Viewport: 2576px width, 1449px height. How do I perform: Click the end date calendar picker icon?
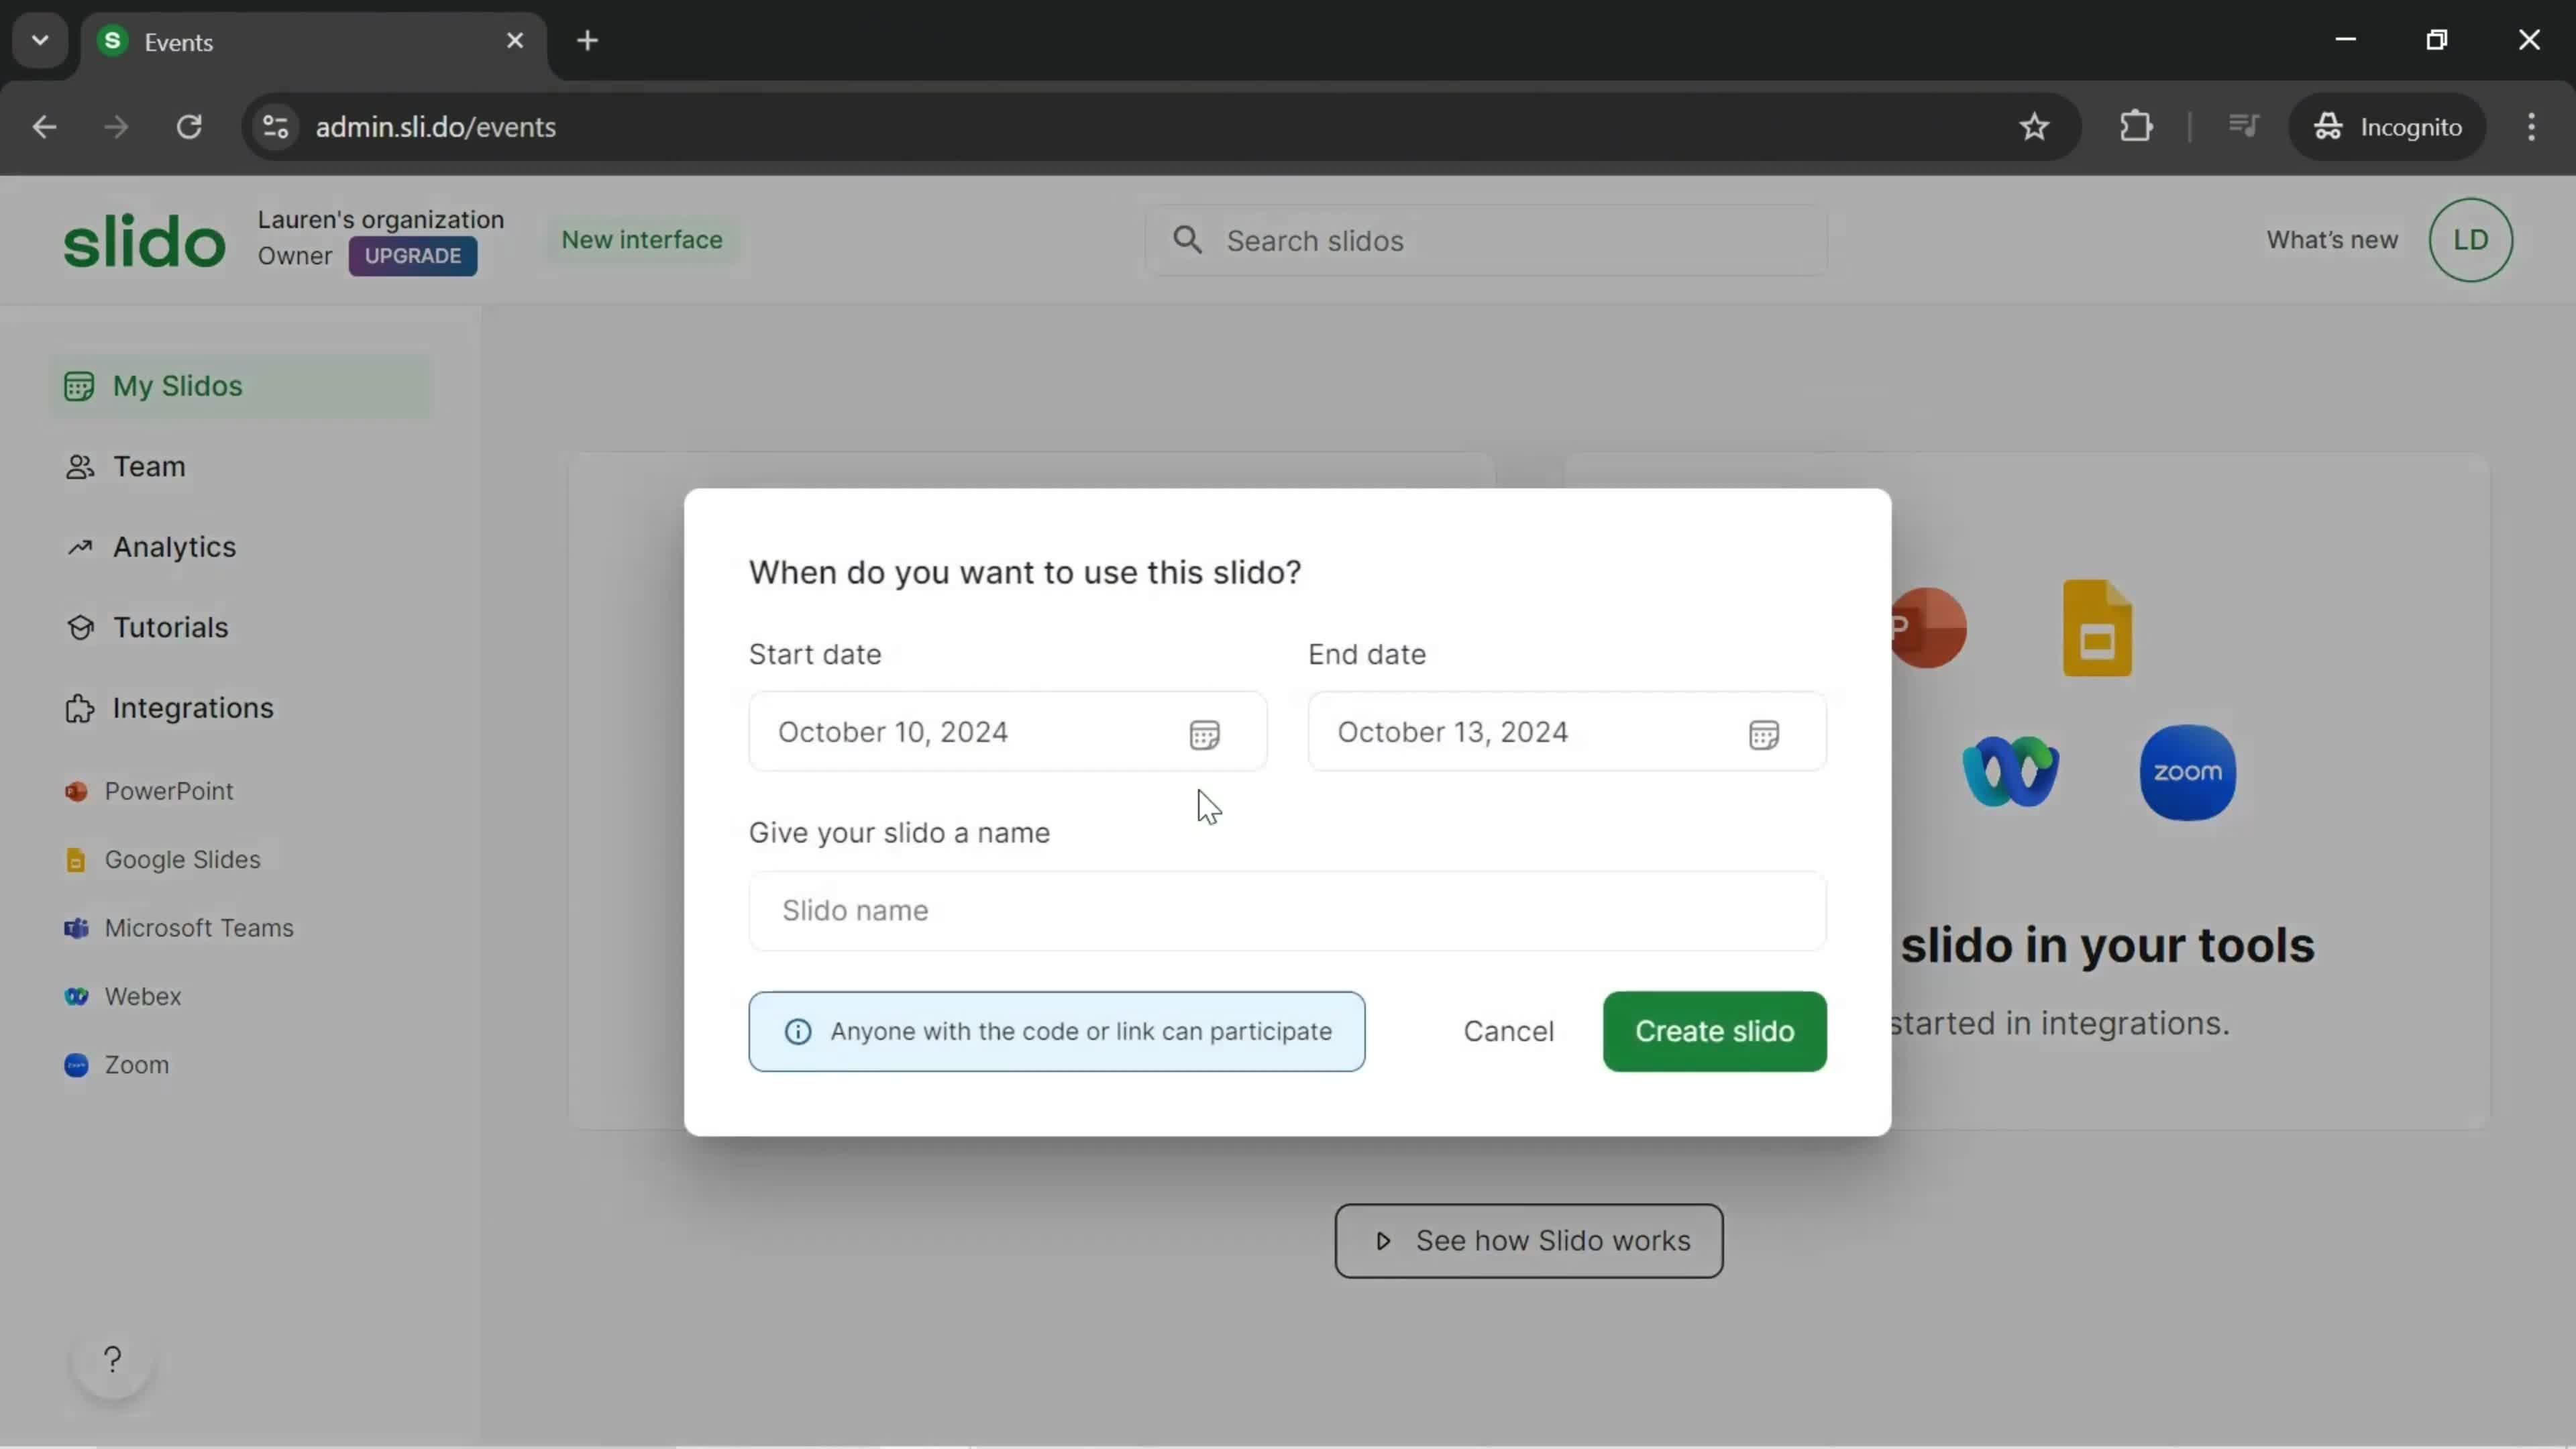pyautogui.click(x=1764, y=733)
